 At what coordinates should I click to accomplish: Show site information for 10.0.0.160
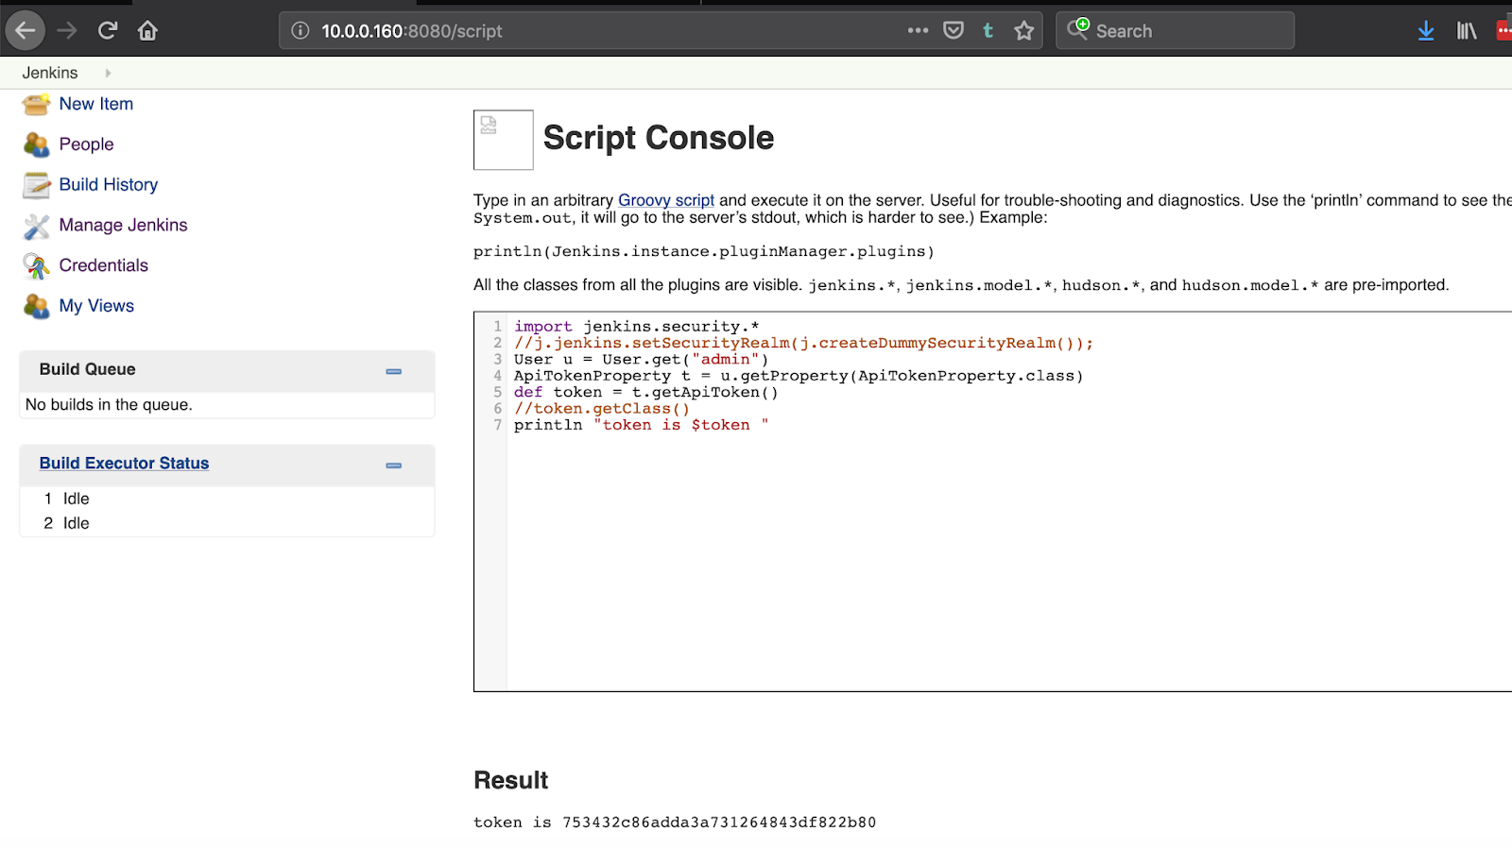coord(301,30)
